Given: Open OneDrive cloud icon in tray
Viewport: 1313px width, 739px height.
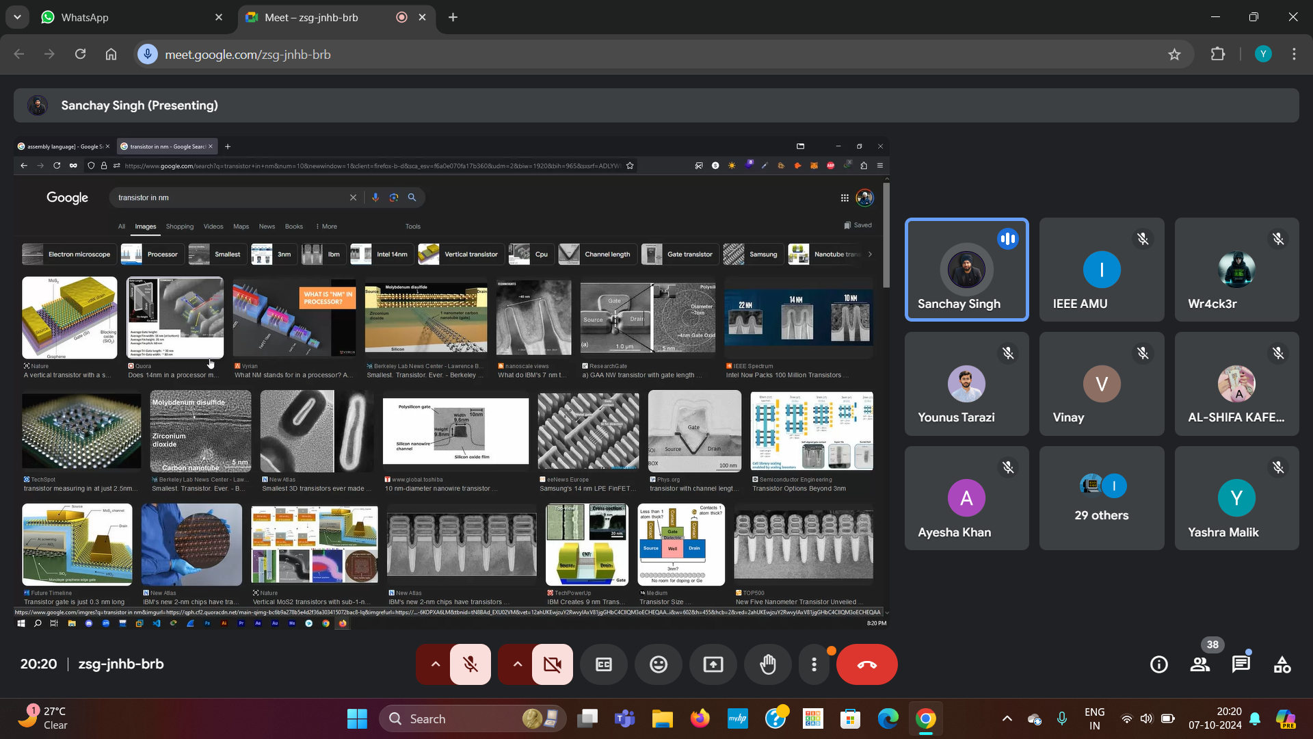Looking at the screenshot, I should [x=1035, y=718].
